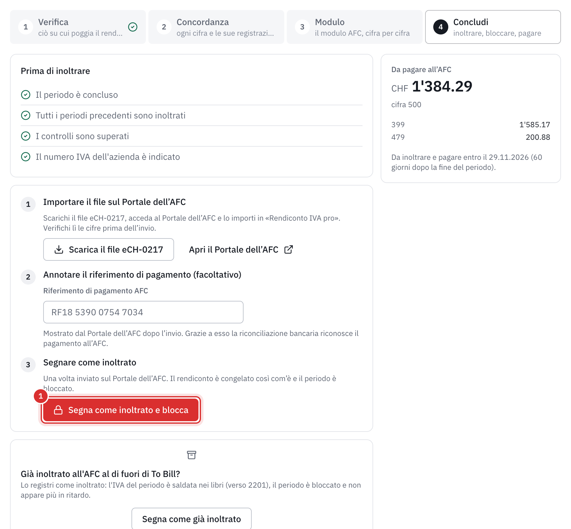Click the green checkmark on Verifica tab
The width and height of the screenshot is (571, 529).
133,27
